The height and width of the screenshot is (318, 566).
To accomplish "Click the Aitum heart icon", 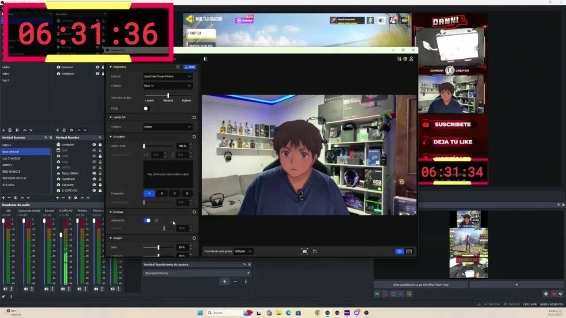I will [x=554, y=294].
